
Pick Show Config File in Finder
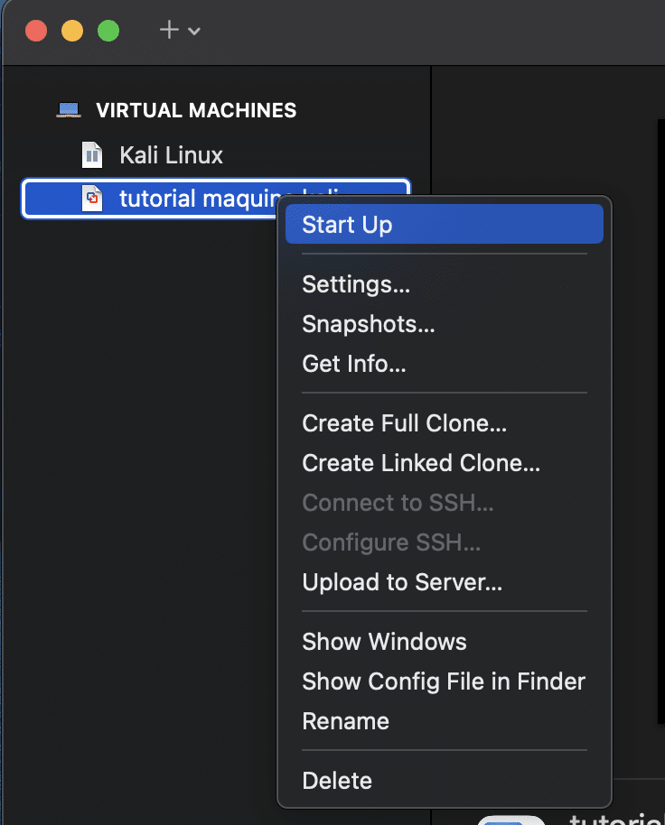444,681
